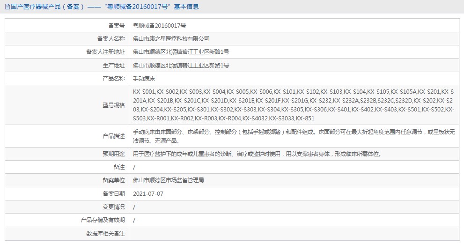Click the 预期用途 label
Screen dimensions: 464x244
tap(114, 154)
